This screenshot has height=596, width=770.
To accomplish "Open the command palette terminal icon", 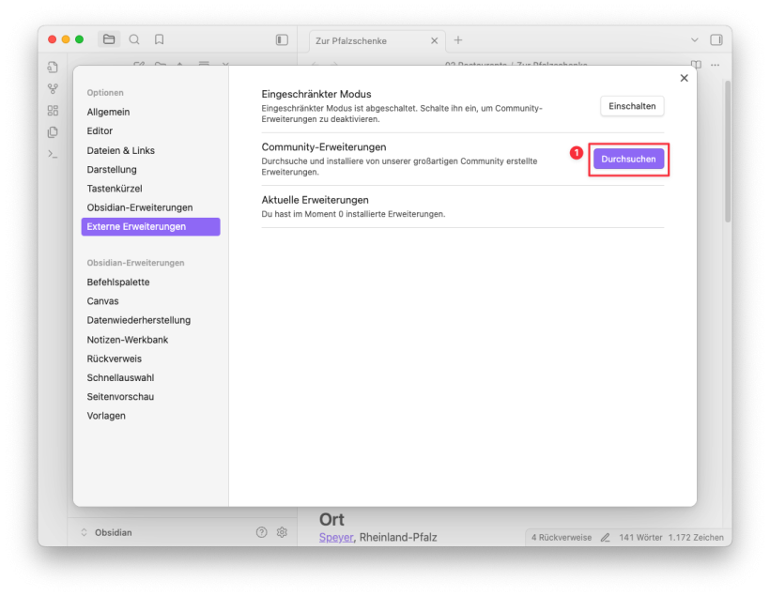I will (53, 153).
